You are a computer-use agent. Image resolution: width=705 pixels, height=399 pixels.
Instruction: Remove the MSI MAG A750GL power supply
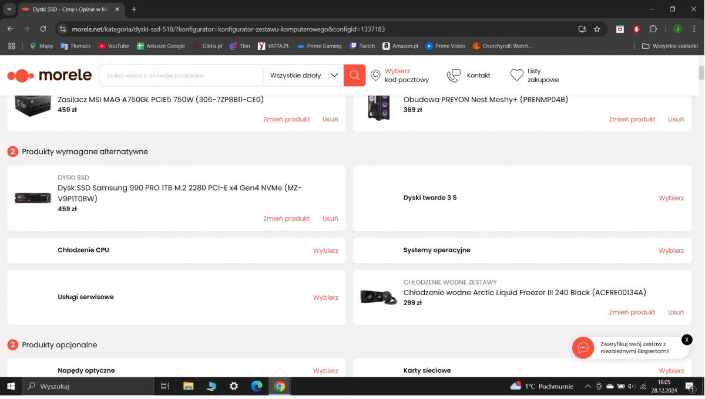coord(330,119)
